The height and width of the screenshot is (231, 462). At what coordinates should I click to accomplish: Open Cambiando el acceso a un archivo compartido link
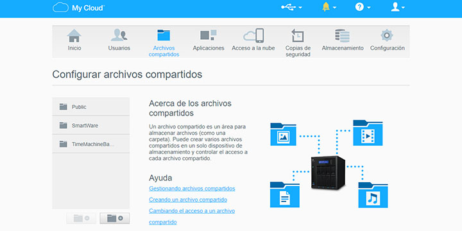pyautogui.click(x=192, y=217)
